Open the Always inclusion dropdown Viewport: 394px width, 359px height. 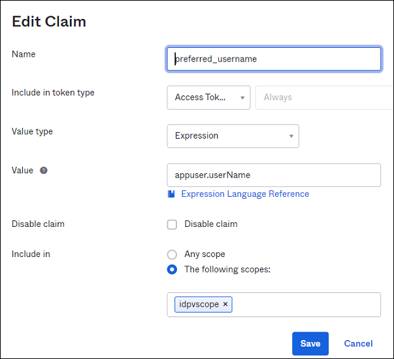coord(324,97)
